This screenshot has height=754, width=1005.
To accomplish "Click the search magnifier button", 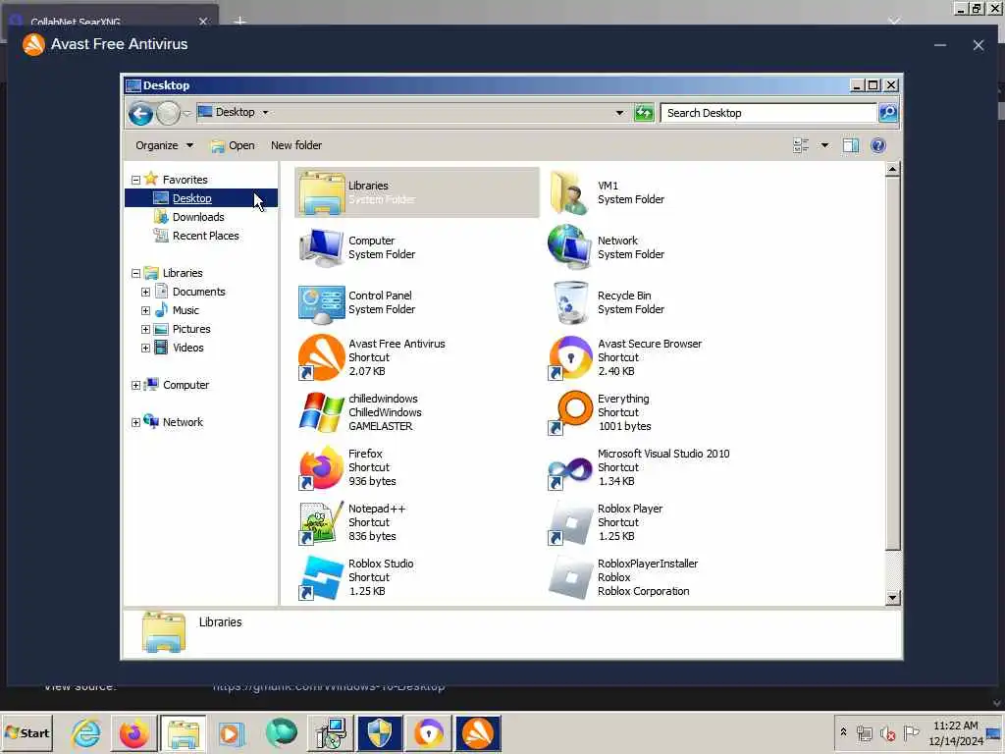I will coord(887,113).
